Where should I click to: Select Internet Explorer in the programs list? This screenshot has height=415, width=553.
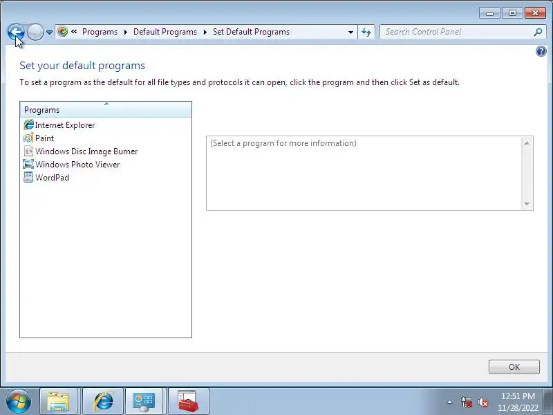coord(65,125)
